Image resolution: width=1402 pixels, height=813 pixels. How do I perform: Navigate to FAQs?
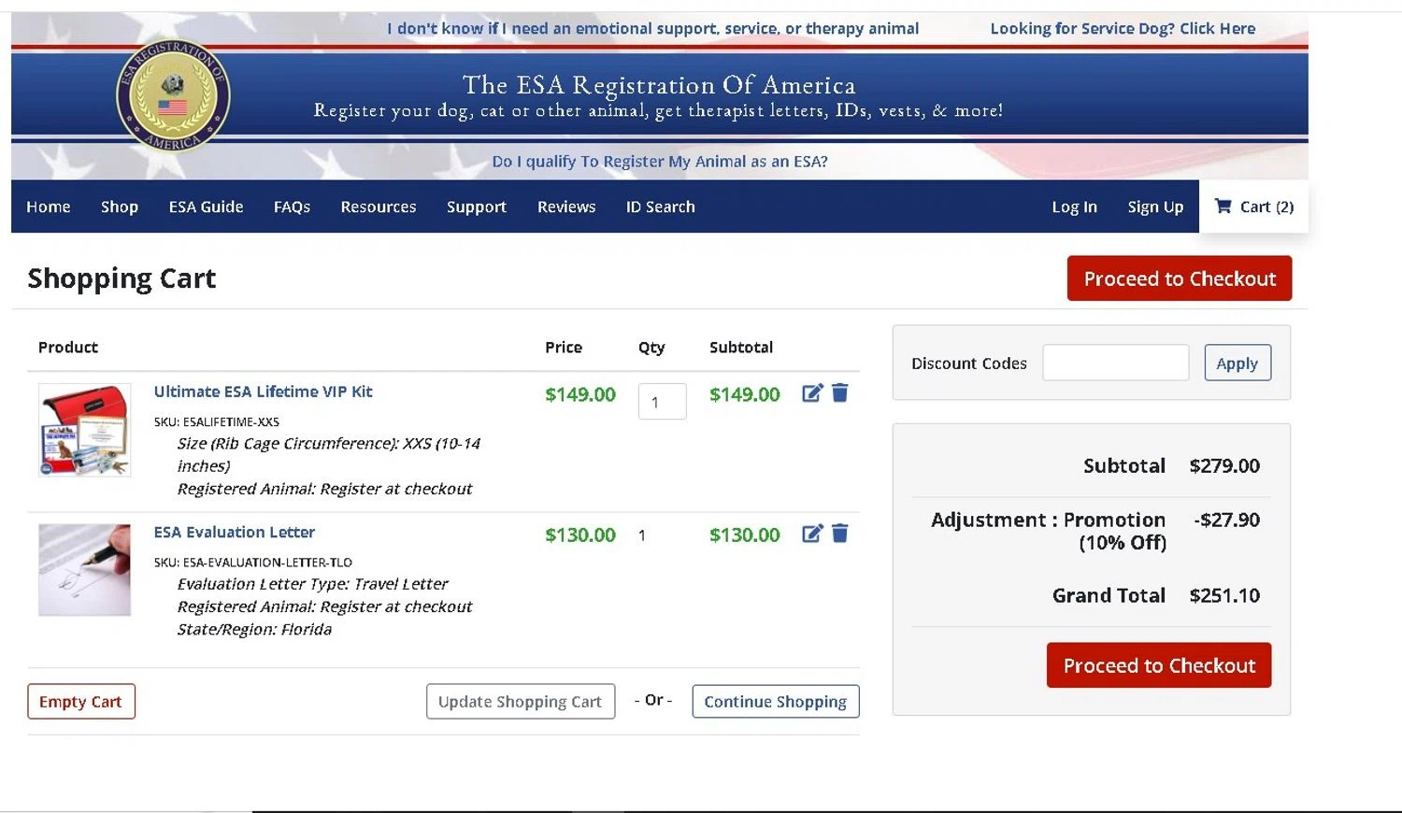point(292,207)
